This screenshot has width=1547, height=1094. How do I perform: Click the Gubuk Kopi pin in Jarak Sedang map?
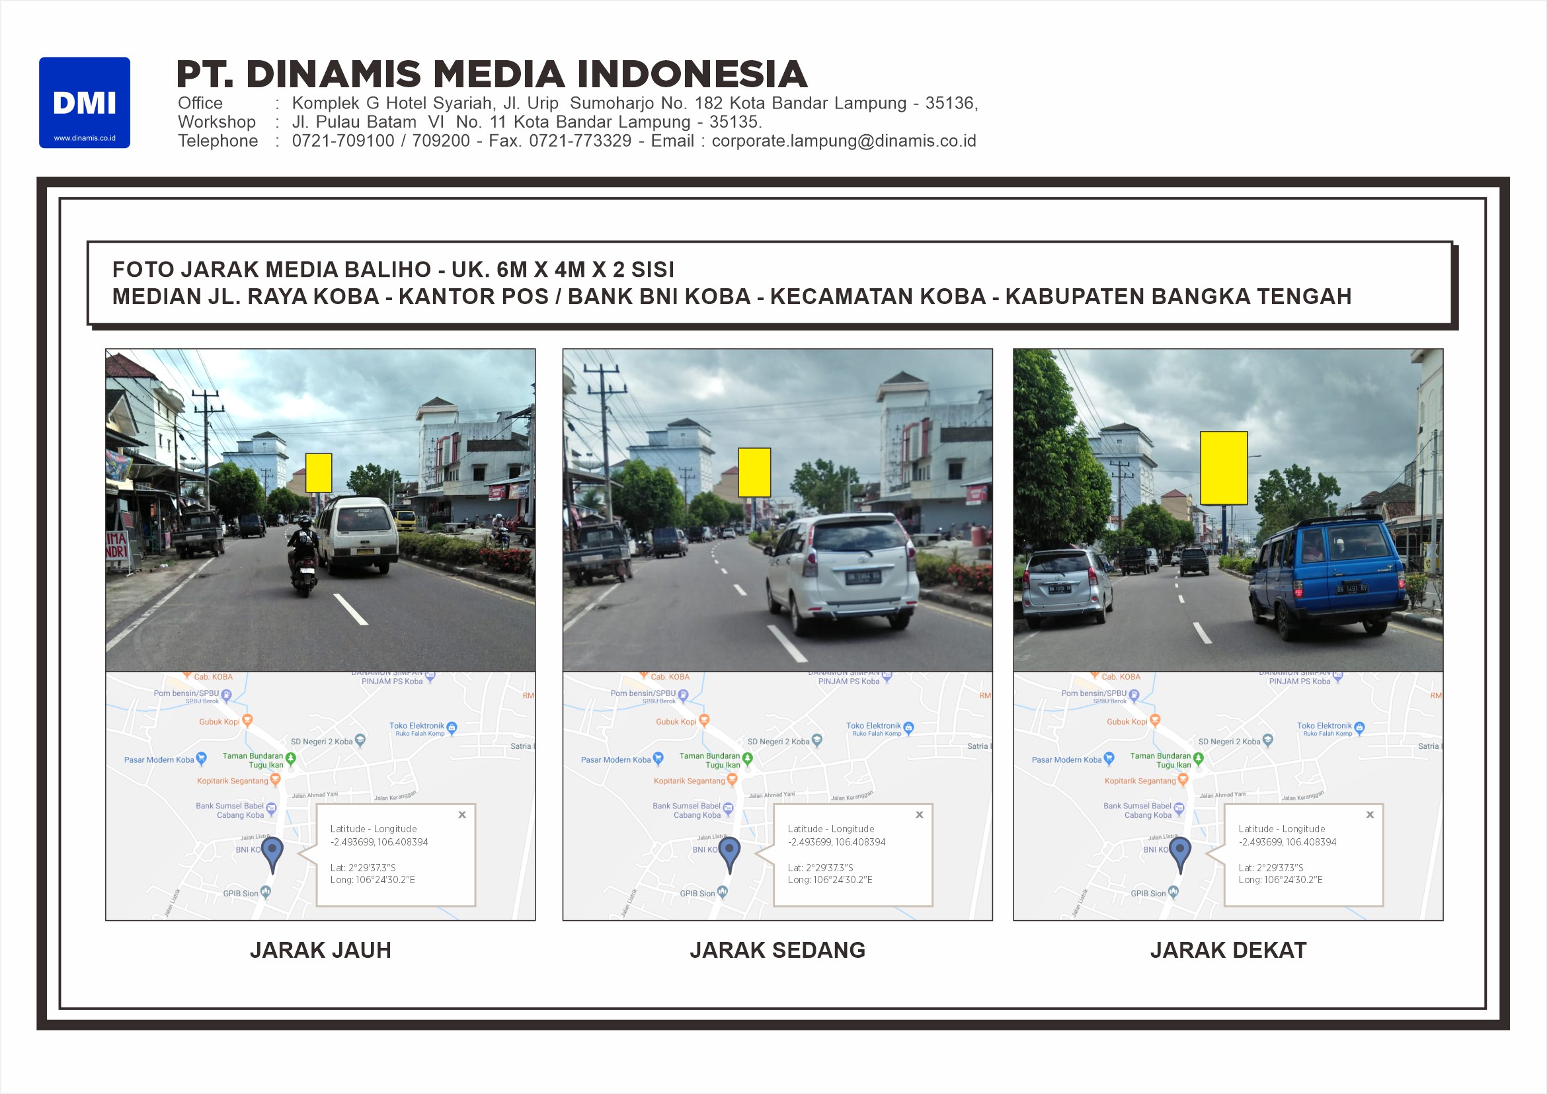pos(704,720)
